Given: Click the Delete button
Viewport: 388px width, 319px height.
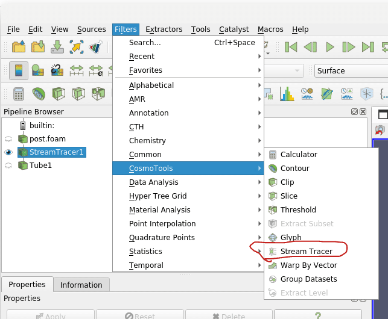Looking at the screenshot, I should coord(229,315).
